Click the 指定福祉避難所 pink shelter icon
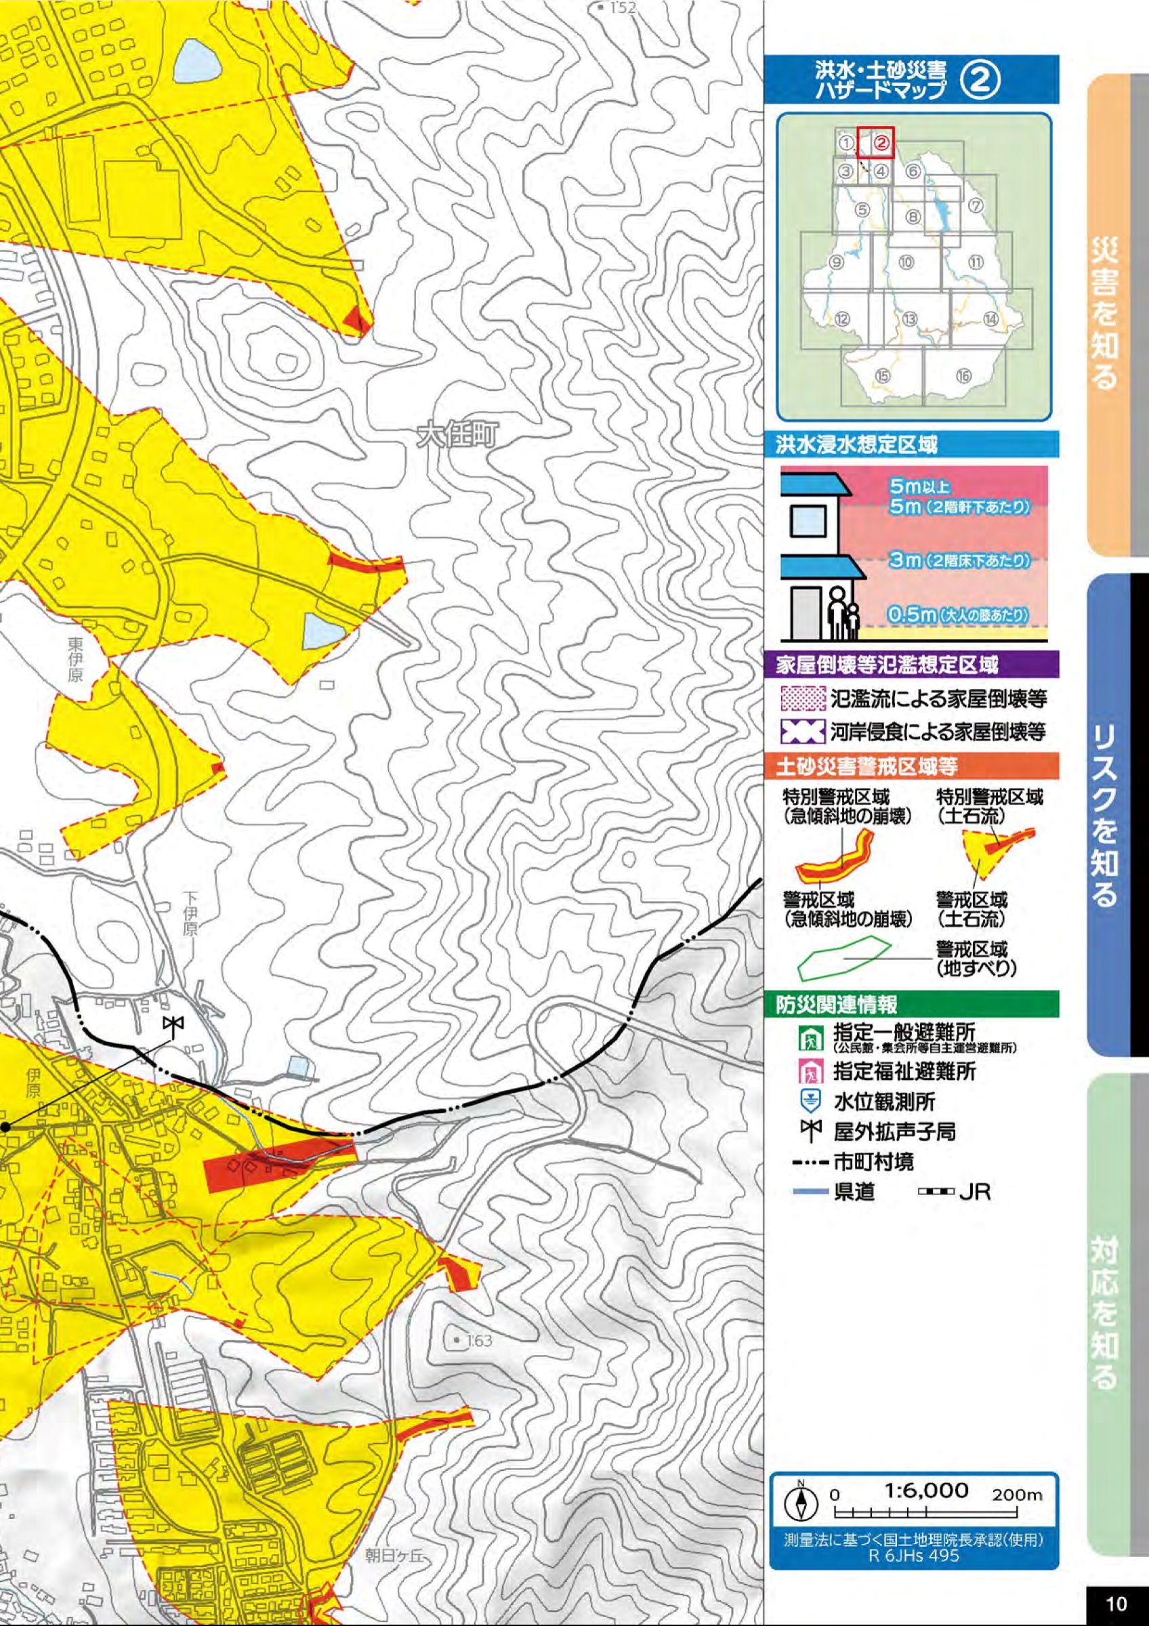1149x1626 pixels. tap(810, 1072)
